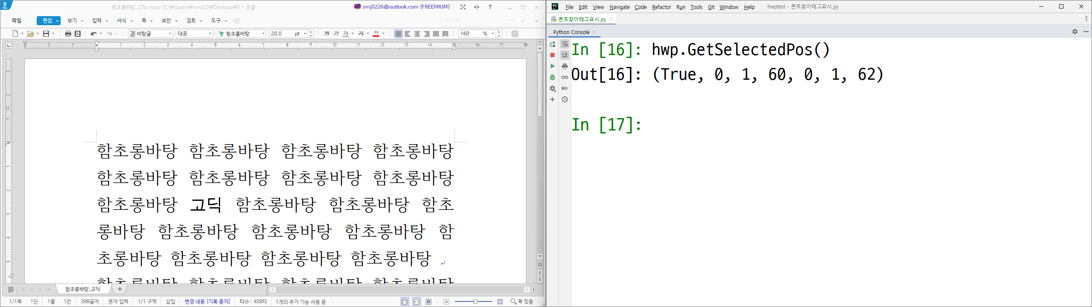Rerun the Python console in PyCharm
1092x307 pixels.
552,44
